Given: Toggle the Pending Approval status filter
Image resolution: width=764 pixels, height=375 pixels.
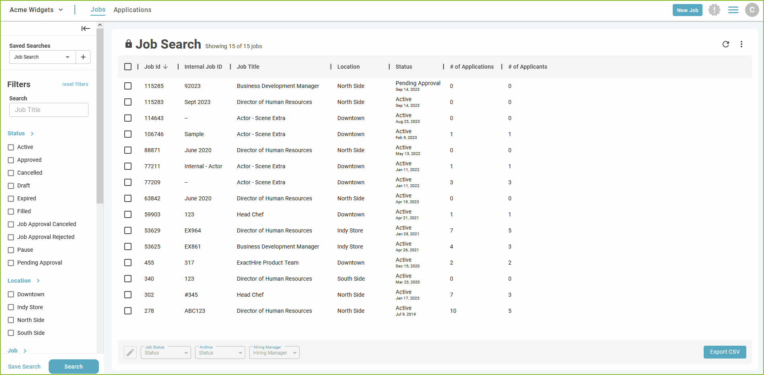Looking at the screenshot, I should pos(11,263).
